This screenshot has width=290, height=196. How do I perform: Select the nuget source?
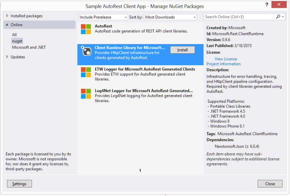[17, 41]
